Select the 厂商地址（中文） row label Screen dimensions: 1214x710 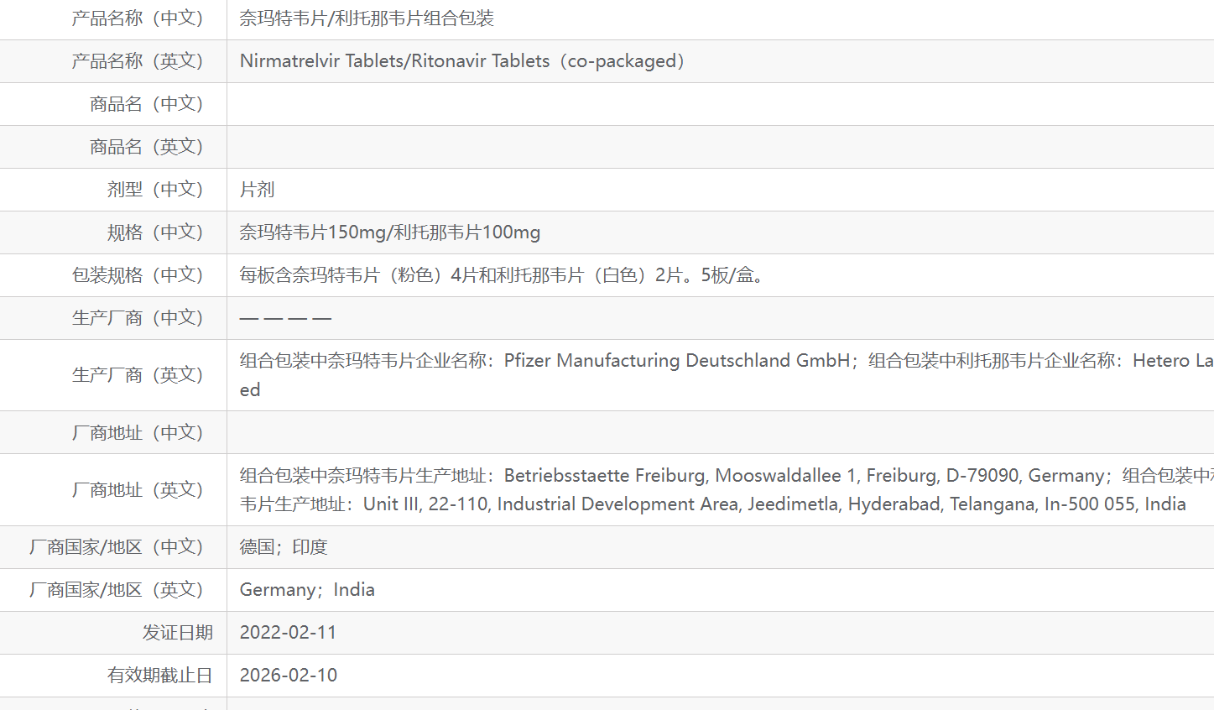pyautogui.click(x=138, y=433)
